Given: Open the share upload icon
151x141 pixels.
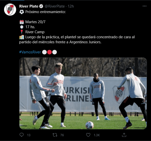Looking at the screenshot, I should (124, 135).
